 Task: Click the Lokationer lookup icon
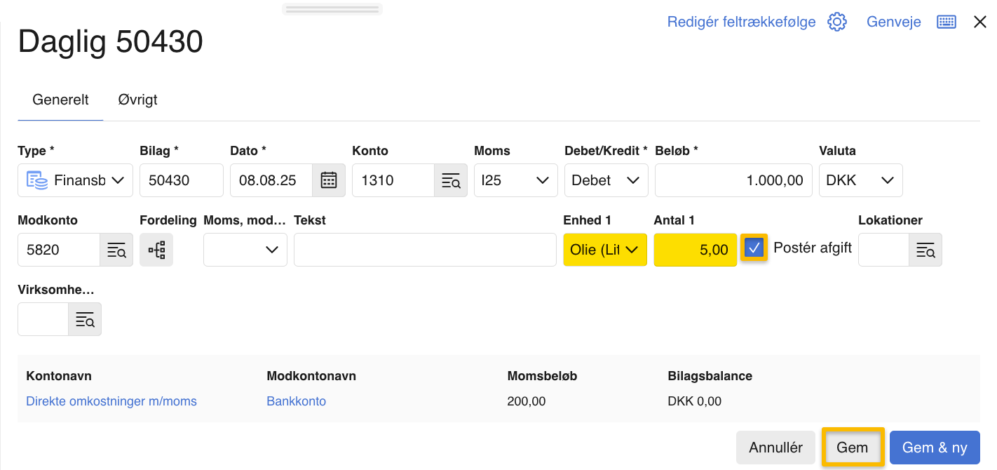925,250
